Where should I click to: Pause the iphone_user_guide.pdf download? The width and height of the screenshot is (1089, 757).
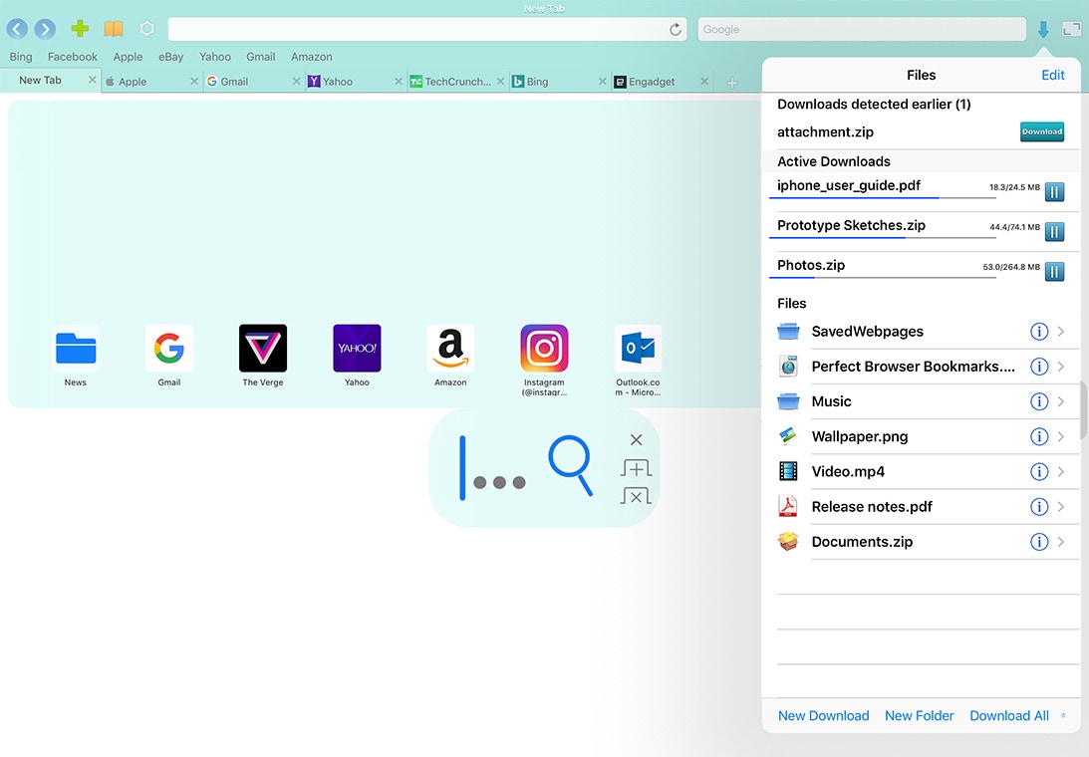[1054, 192]
